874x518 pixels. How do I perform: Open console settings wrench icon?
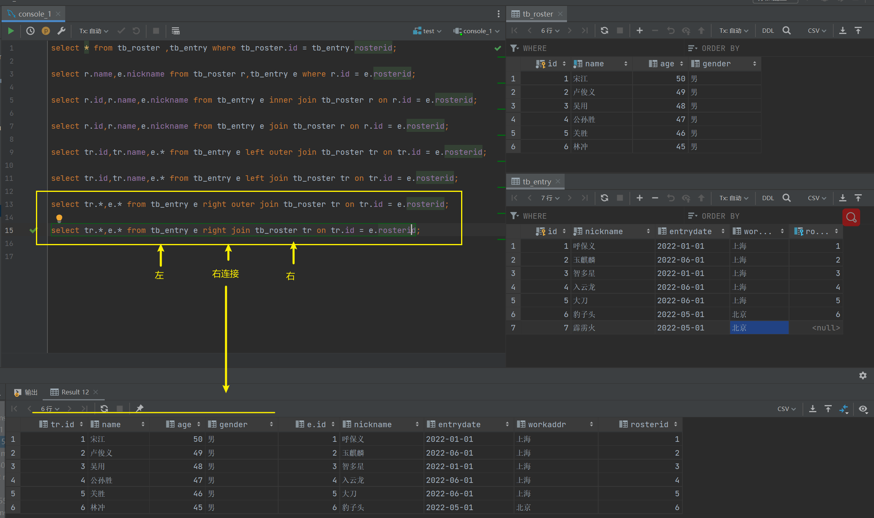point(61,31)
